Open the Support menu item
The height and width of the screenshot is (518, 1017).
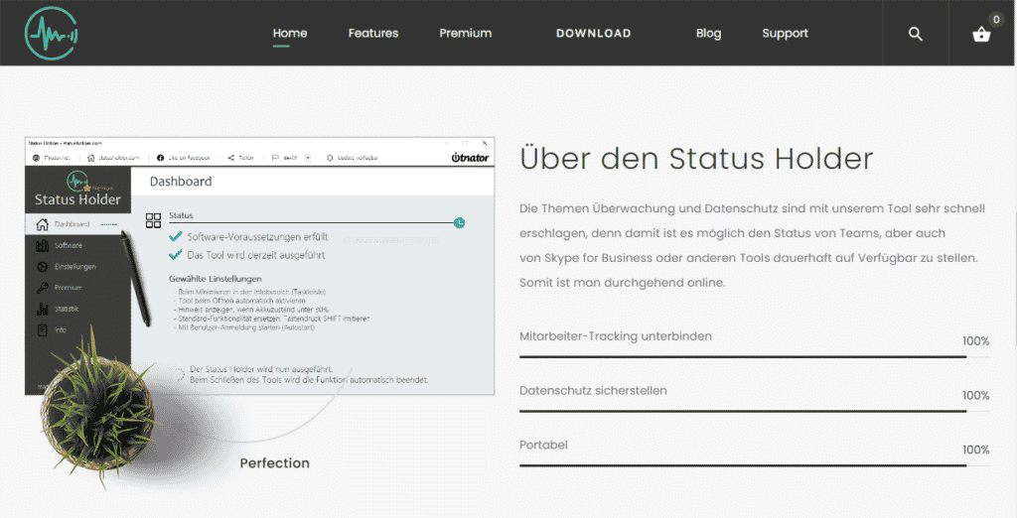coord(785,33)
